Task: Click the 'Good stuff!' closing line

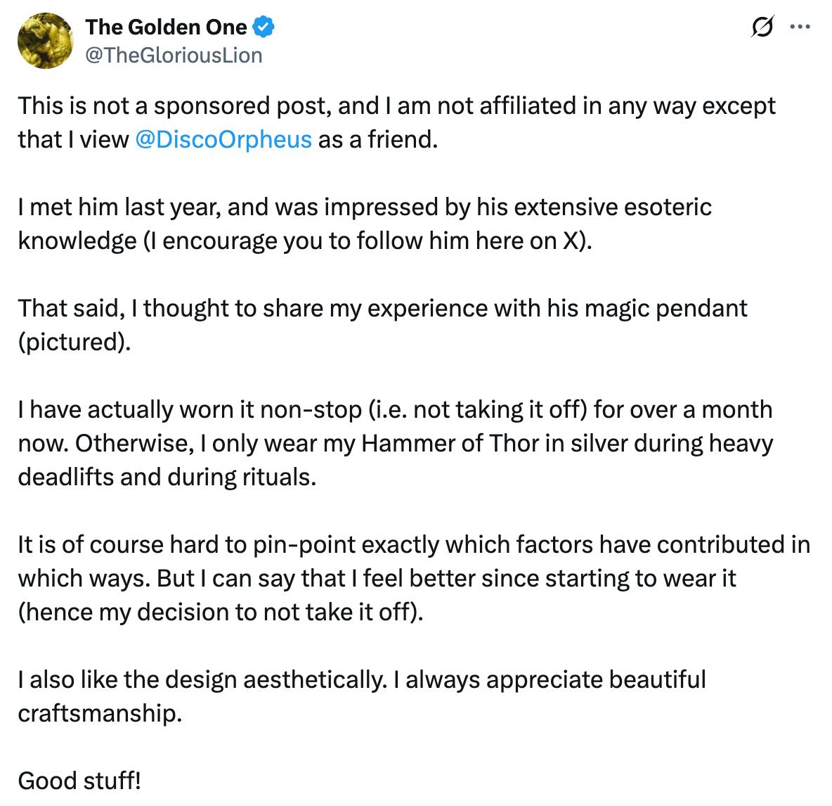Action: (x=79, y=781)
